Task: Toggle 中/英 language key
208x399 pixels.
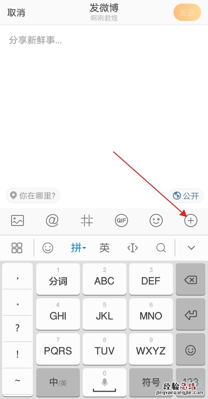Action: [58, 382]
